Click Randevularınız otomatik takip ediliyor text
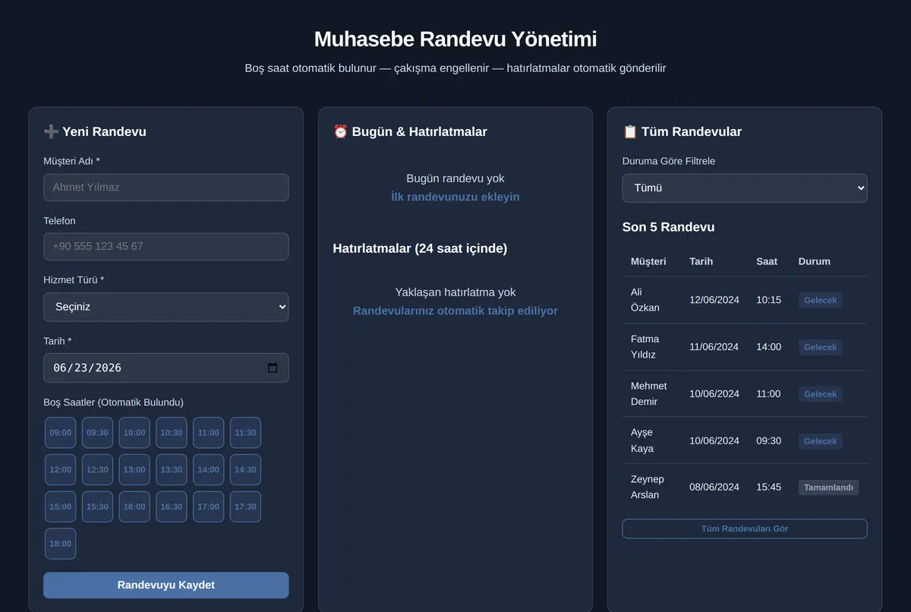Image resolution: width=911 pixels, height=612 pixels. tap(455, 311)
